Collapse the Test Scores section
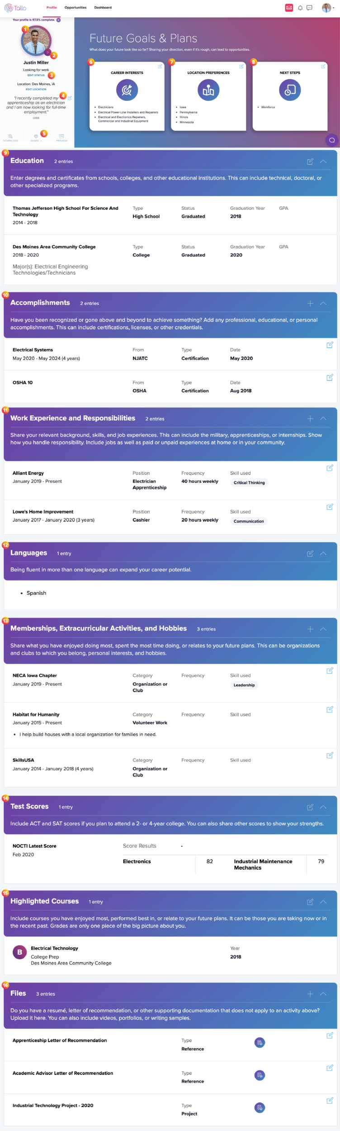Viewport: 340px width, 1131px height. [323, 807]
